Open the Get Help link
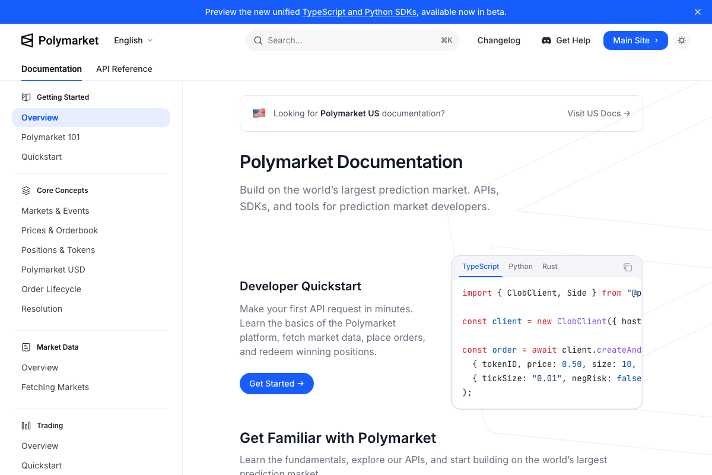This screenshot has height=475, width=712. pos(566,40)
